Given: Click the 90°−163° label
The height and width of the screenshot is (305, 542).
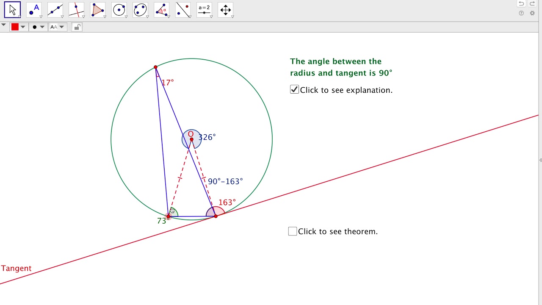Looking at the screenshot, I should [225, 181].
